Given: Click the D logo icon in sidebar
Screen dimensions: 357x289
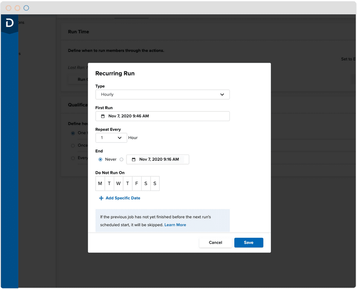Looking at the screenshot, I should click(10, 23).
